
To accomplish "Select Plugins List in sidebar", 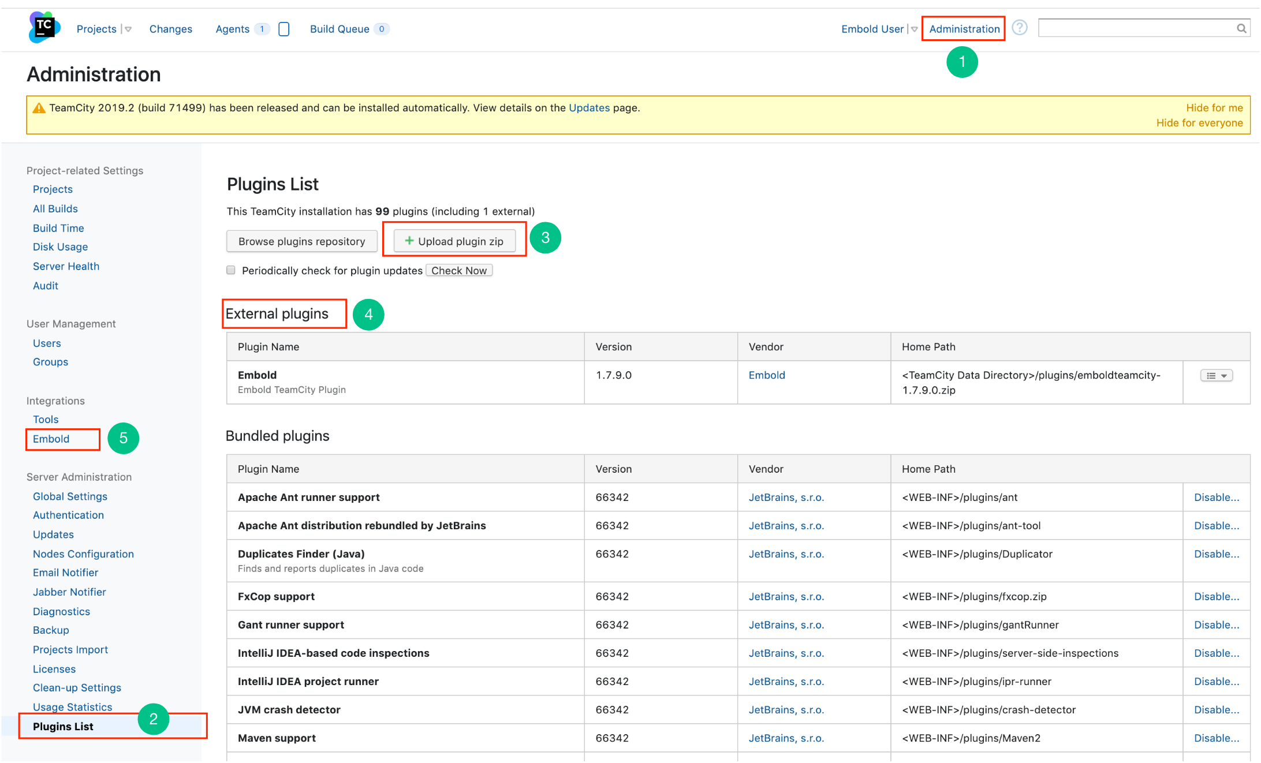I will (x=63, y=727).
